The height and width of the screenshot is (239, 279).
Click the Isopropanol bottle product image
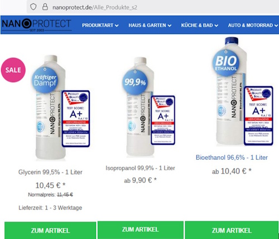pyautogui.click(x=141, y=107)
